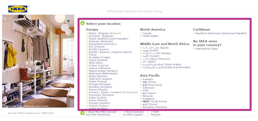Open How to become an IKEA Supplier
Screen dimensions: 258x121
pyautogui.click(x=133, y=113)
